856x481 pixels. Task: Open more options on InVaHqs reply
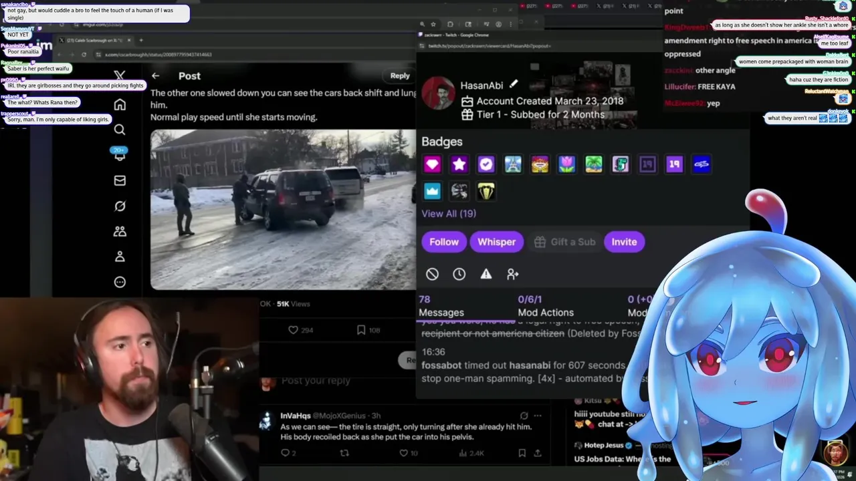pos(538,416)
